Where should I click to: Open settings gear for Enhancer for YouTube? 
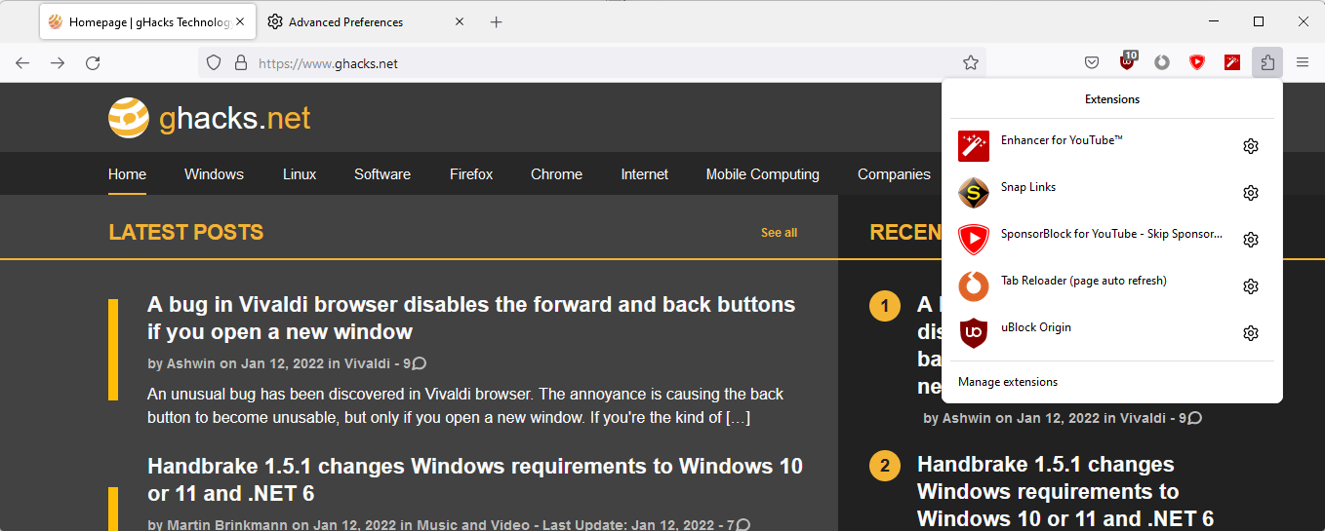point(1251,146)
